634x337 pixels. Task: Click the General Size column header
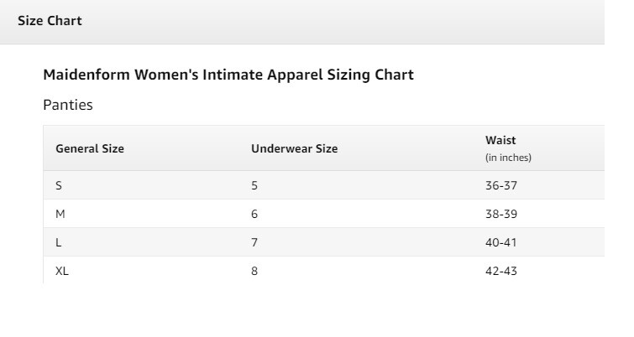[x=90, y=148]
